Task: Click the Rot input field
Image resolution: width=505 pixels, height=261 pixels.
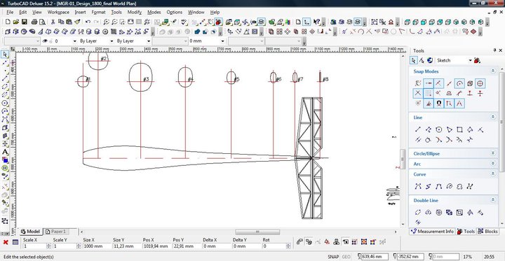Action: pos(274,246)
